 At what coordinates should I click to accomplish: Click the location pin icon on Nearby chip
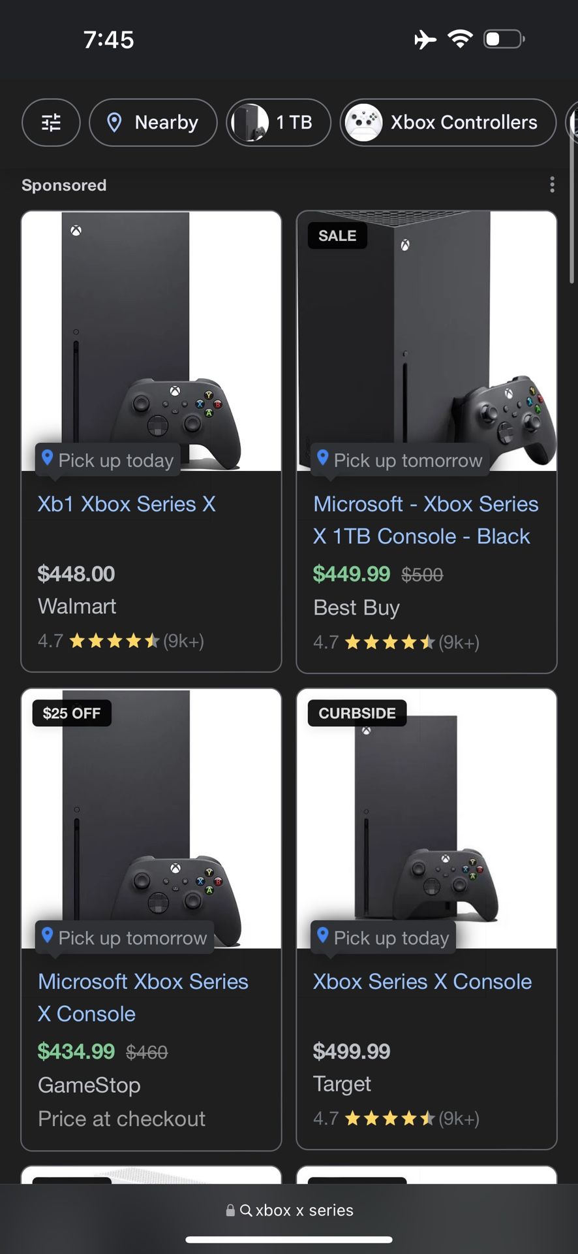(115, 122)
